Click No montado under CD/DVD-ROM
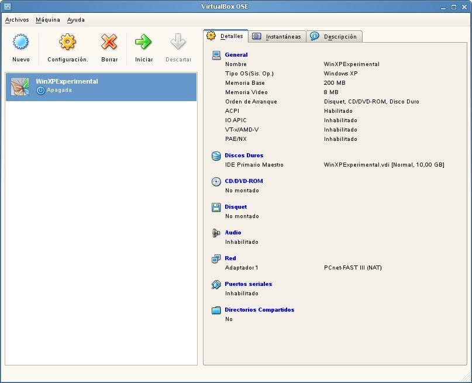The width and height of the screenshot is (472, 383). pyautogui.click(x=242, y=191)
